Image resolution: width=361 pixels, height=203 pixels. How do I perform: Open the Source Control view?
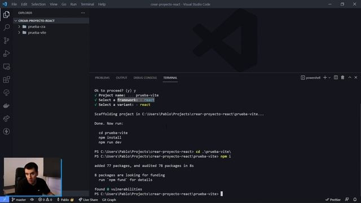[6, 41]
